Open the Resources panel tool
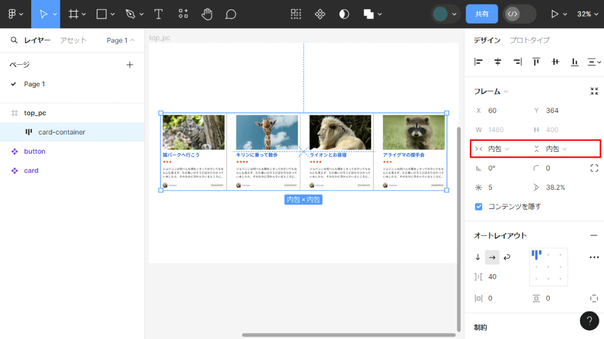 (x=183, y=14)
